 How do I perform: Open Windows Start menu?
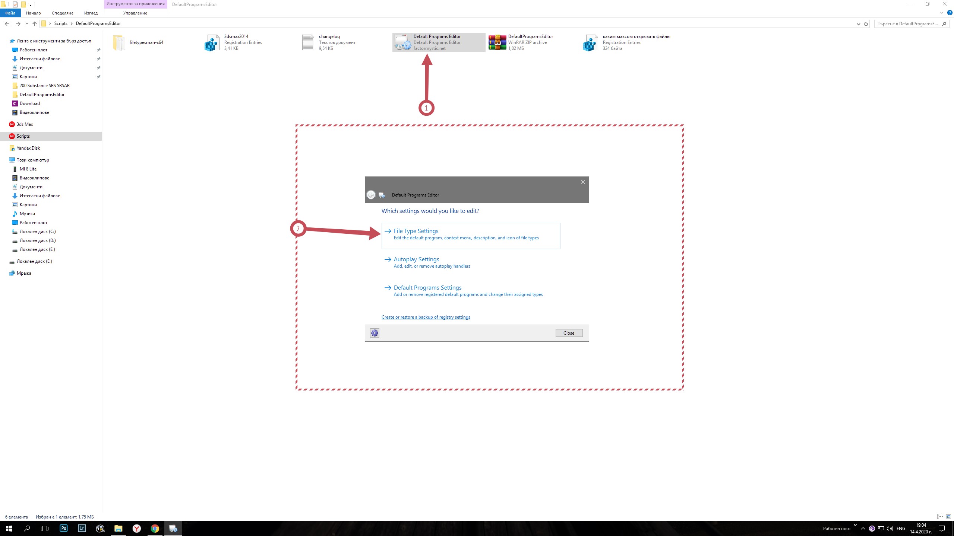(x=9, y=528)
